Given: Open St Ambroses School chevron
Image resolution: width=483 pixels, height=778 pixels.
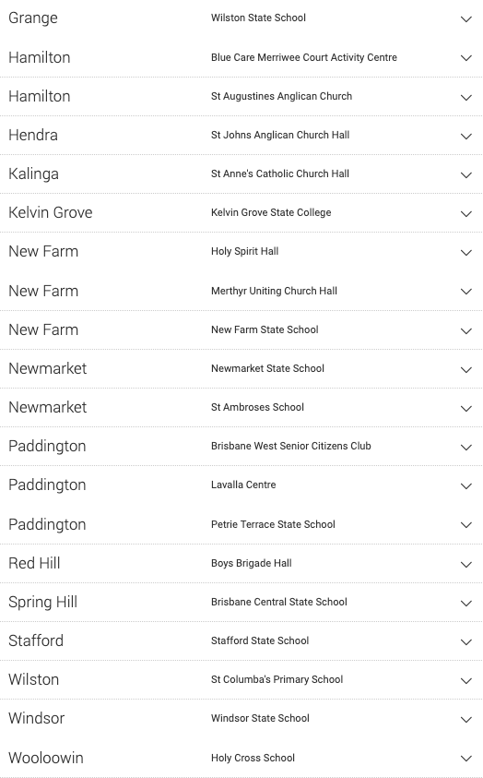Looking at the screenshot, I should [x=466, y=408].
